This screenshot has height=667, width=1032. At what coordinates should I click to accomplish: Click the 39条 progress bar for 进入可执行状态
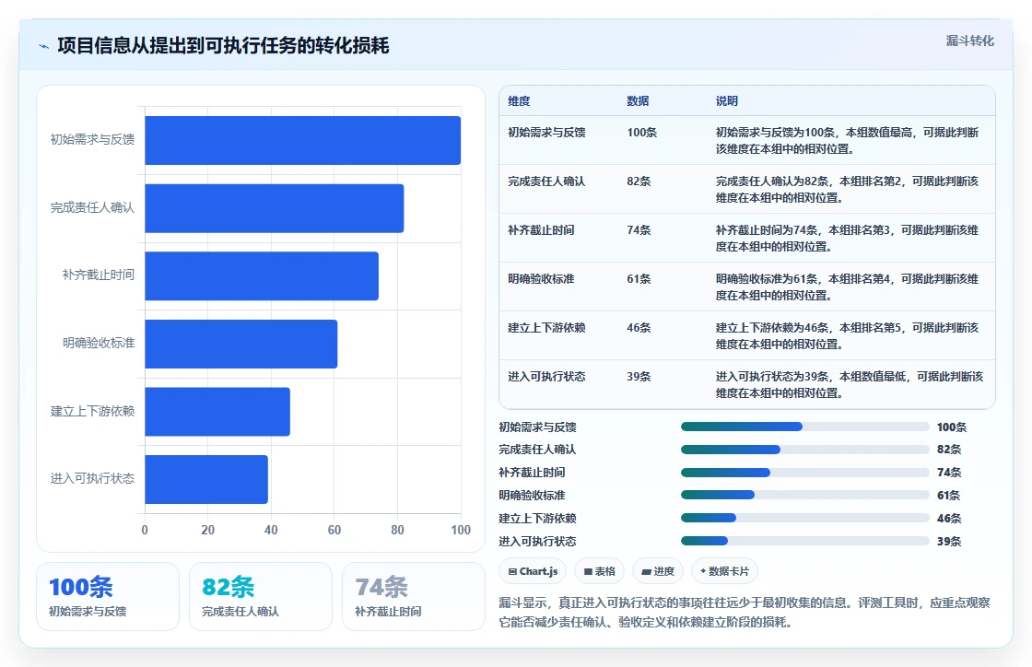[x=805, y=542]
